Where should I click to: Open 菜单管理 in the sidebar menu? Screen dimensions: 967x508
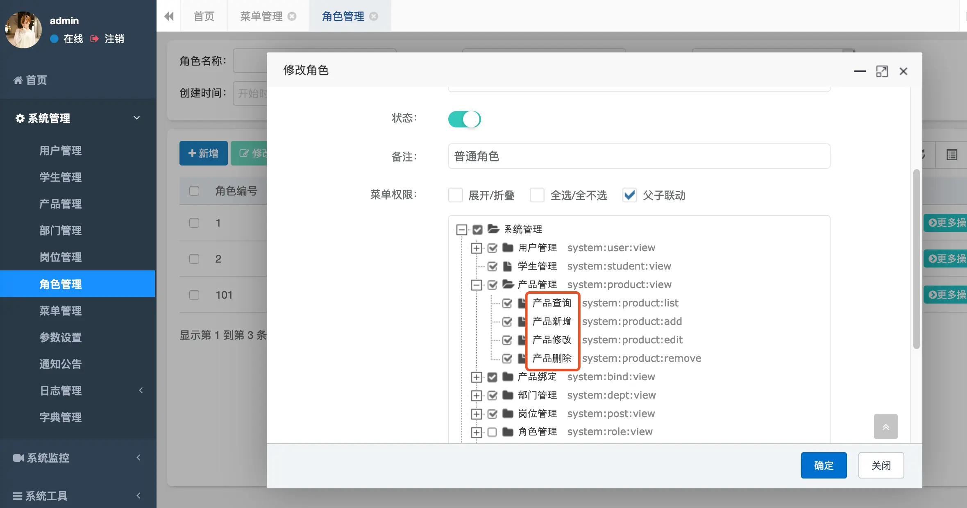(x=61, y=311)
